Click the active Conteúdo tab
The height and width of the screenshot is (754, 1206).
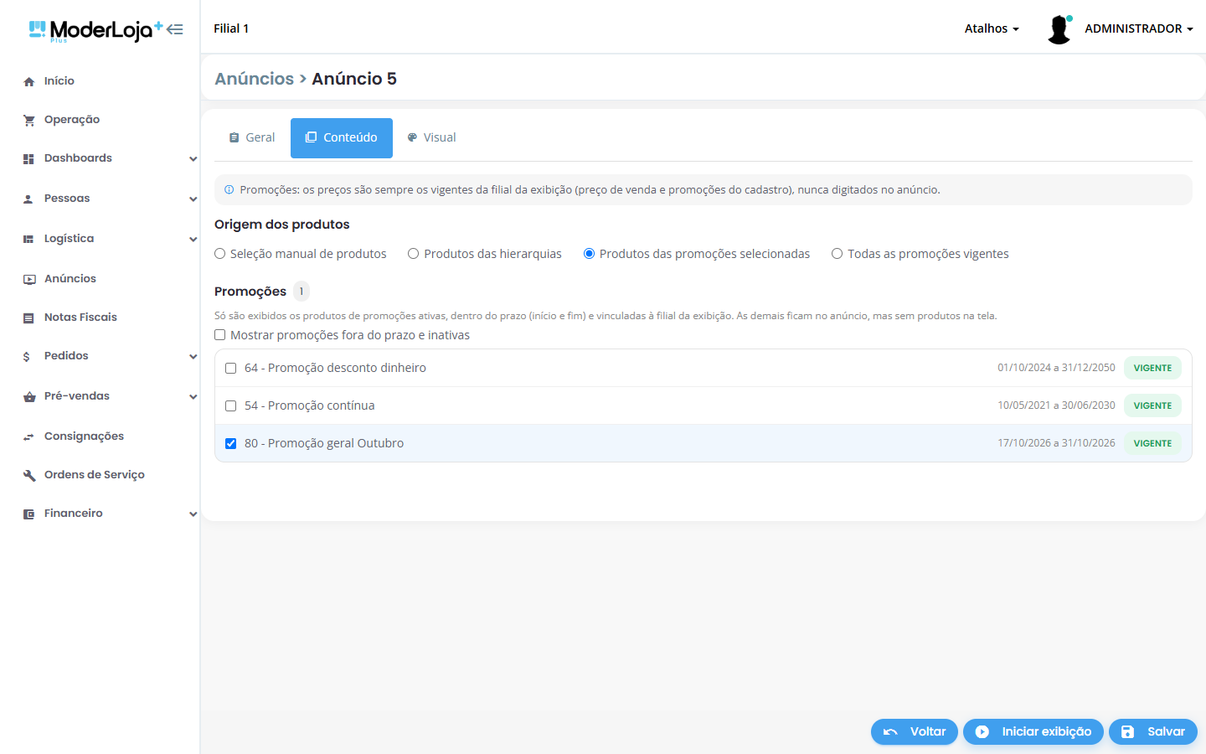click(x=342, y=137)
